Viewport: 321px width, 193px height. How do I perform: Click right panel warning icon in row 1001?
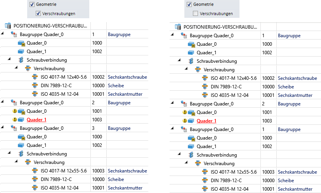185,112
